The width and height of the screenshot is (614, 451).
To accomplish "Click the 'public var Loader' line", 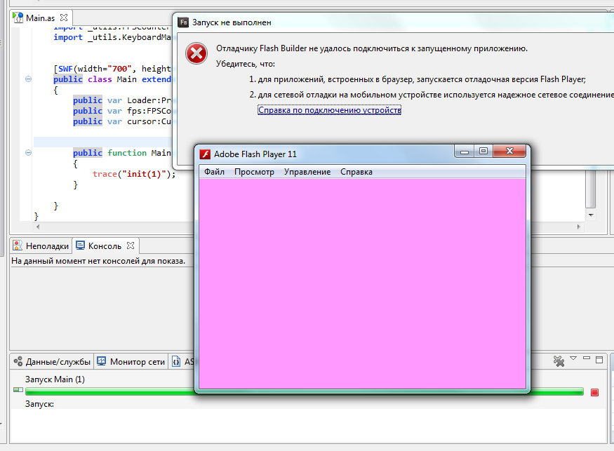I will [122, 100].
